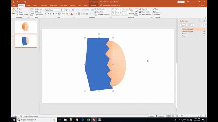This screenshot has width=218, height=122.
Task: Open the File tab
Action: 14,6
